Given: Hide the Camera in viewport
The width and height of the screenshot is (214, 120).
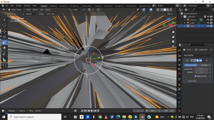Looking at the screenshot, I should tap(208, 20).
